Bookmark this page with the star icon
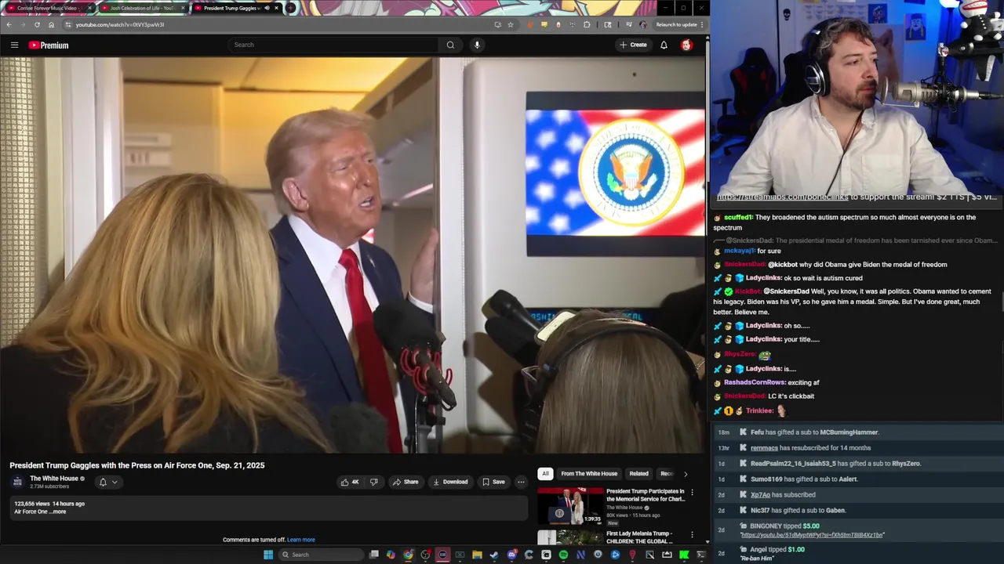The width and height of the screenshot is (1004, 564). 511,24
